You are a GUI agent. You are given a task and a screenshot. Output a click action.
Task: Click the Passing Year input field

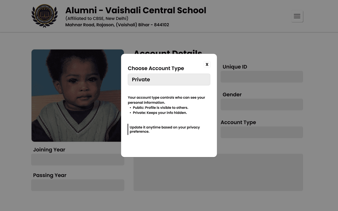tap(77, 185)
